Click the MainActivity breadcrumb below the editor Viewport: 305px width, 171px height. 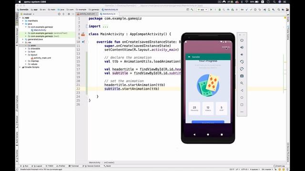pyautogui.click(x=94, y=162)
